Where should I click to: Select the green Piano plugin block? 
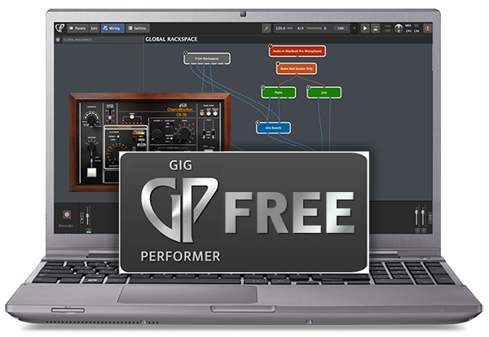coord(273,92)
